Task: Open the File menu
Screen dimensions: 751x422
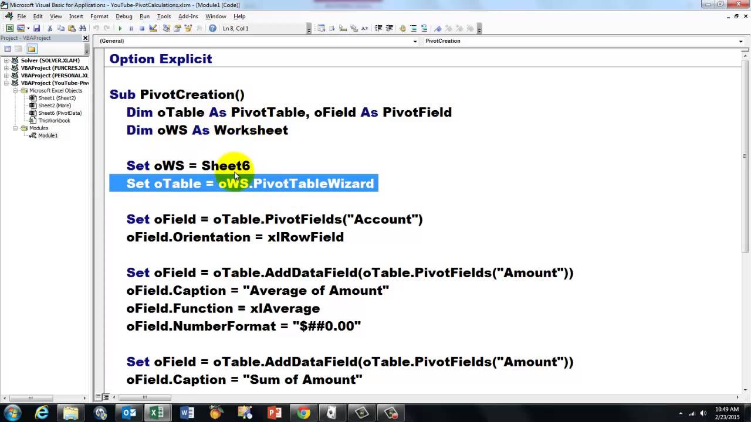Action: tap(22, 16)
